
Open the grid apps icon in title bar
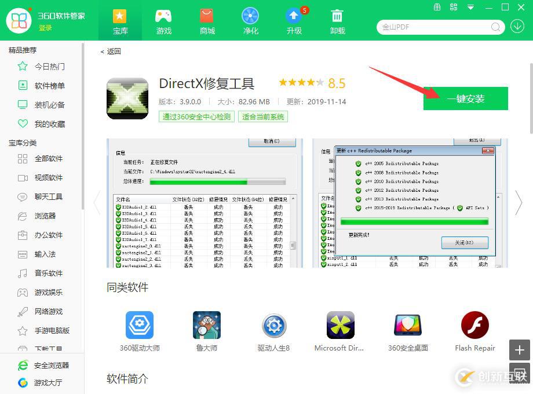pos(454,7)
